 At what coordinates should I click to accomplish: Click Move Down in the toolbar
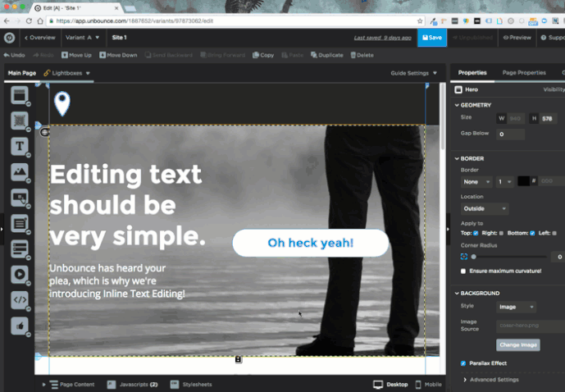pyautogui.click(x=118, y=55)
